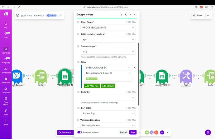
Task: Open the top-right three-dot menu
Action: pyautogui.click(x=208, y=16)
